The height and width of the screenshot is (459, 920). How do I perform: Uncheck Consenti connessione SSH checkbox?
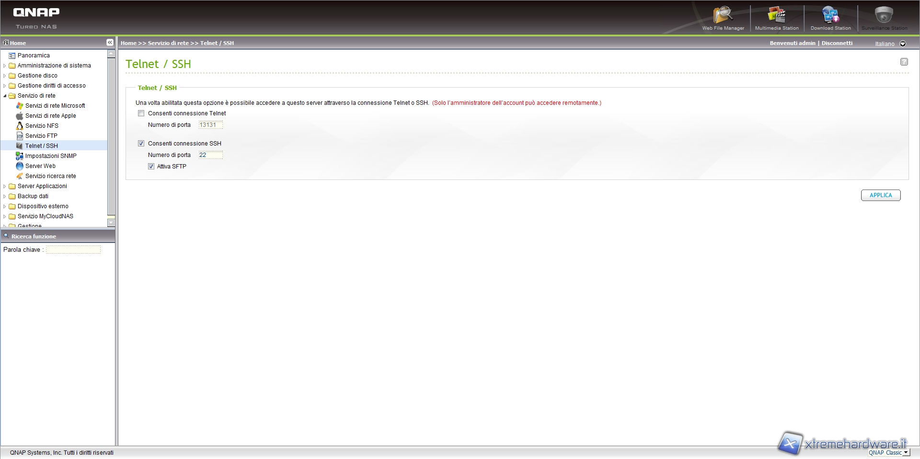click(141, 144)
